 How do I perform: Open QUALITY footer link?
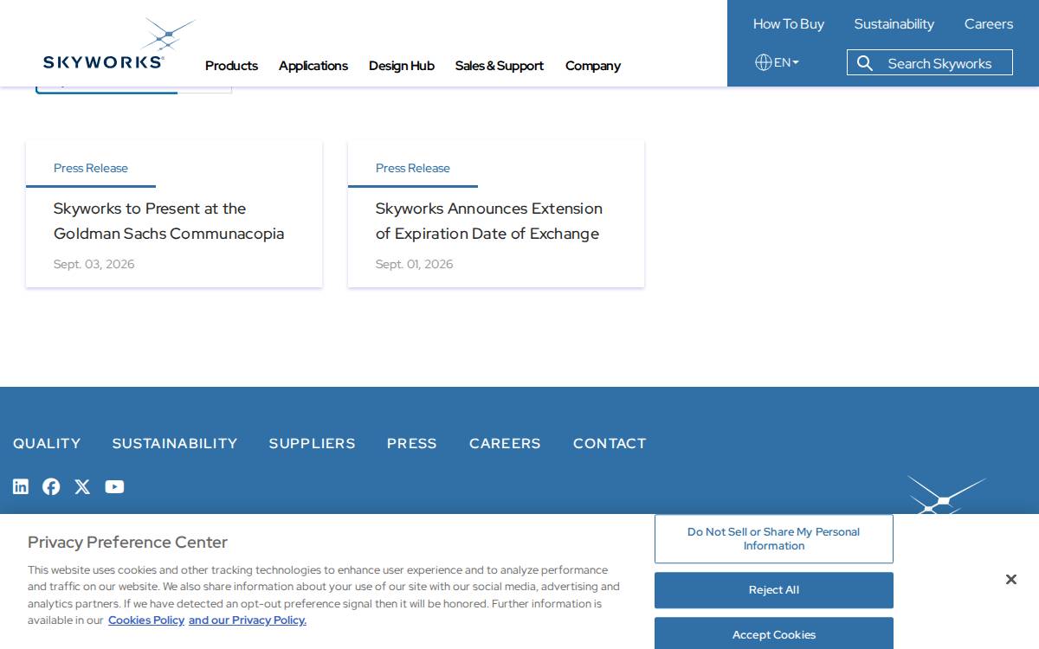(47, 443)
